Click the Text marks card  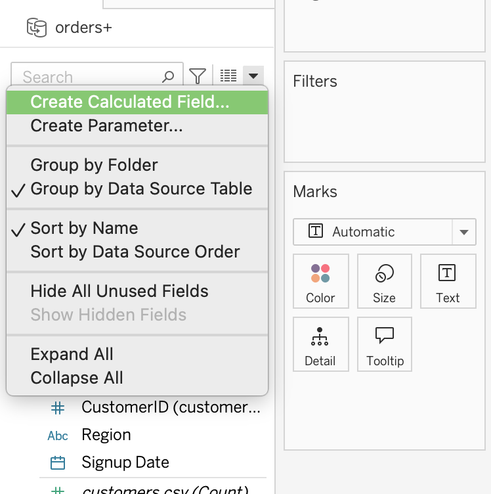(x=448, y=282)
